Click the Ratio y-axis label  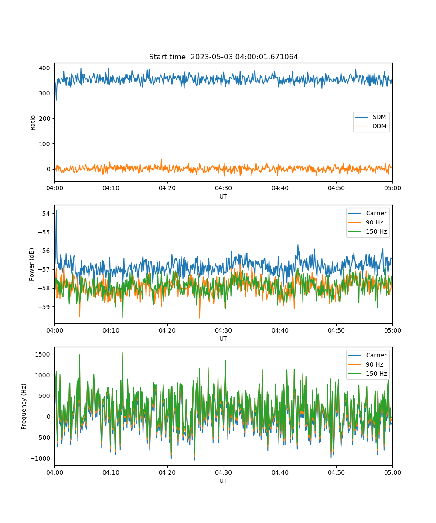click(33, 122)
